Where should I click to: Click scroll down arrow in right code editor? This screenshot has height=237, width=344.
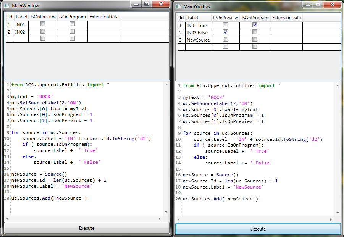tap(338, 213)
